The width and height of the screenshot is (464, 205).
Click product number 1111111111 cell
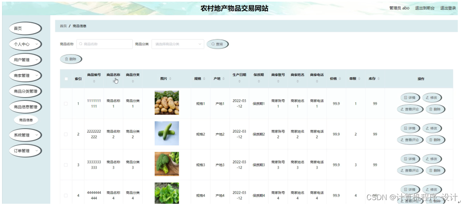click(94, 103)
